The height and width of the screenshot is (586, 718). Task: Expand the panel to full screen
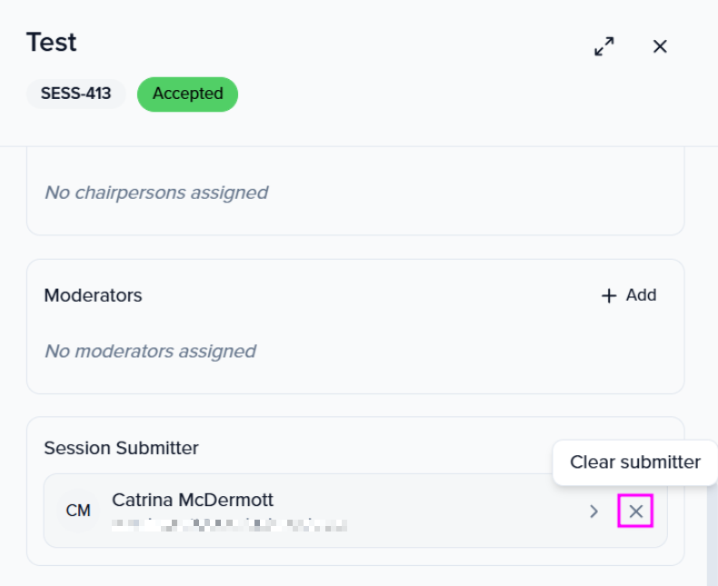pyautogui.click(x=604, y=46)
